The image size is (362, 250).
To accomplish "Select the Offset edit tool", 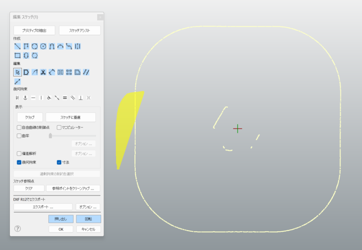I will tap(77, 72).
